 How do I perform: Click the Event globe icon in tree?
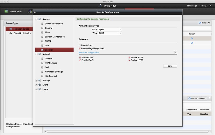pos(40,85)
